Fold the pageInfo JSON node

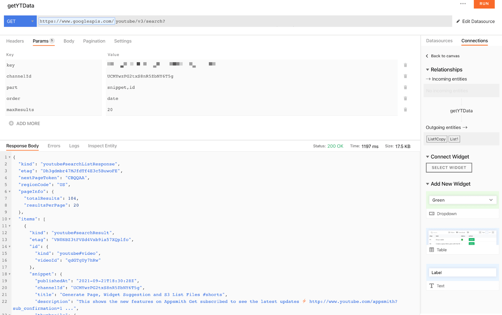click(x=9, y=192)
